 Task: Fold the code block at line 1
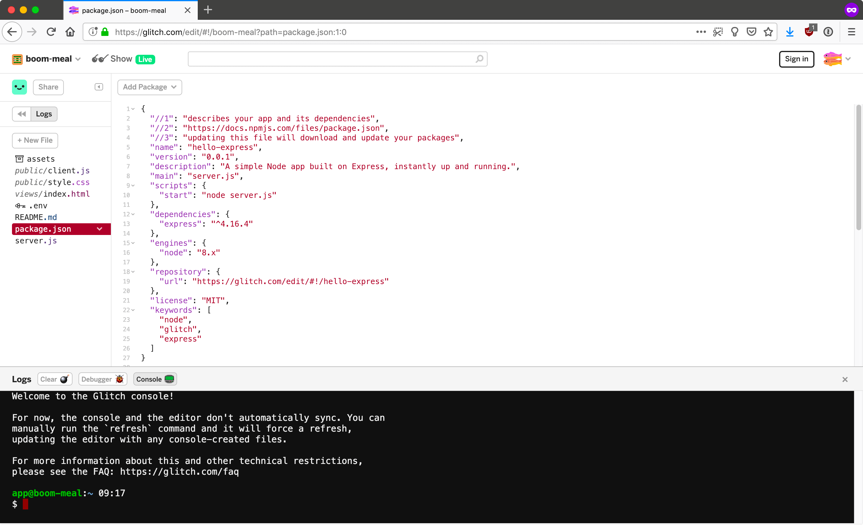[x=133, y=109]
